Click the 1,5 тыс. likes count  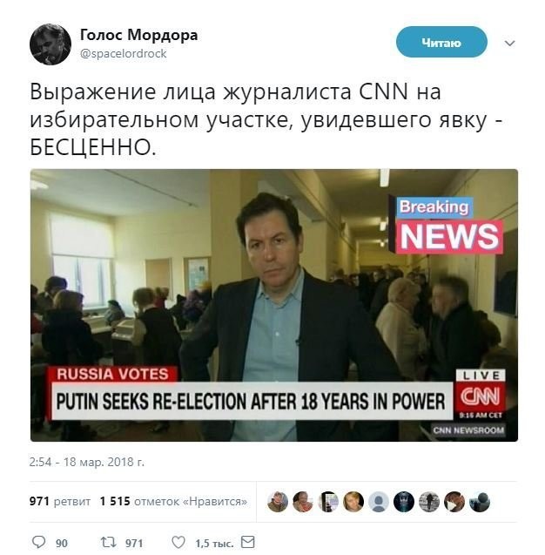click(x=214, y=543)
